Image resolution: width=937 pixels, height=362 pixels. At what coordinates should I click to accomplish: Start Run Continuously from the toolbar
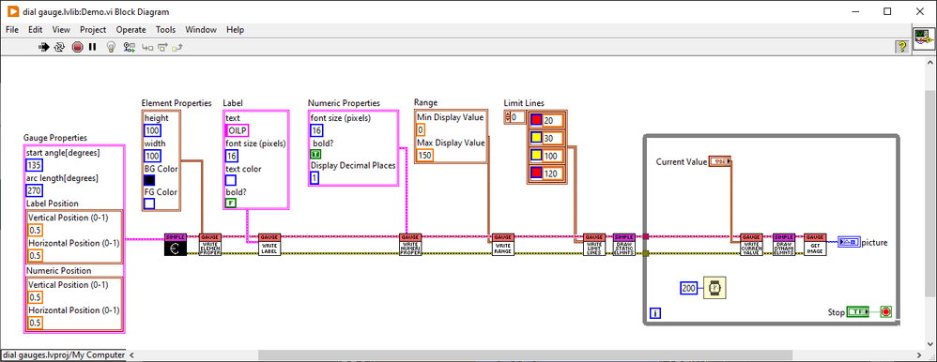tap(59, 47)
